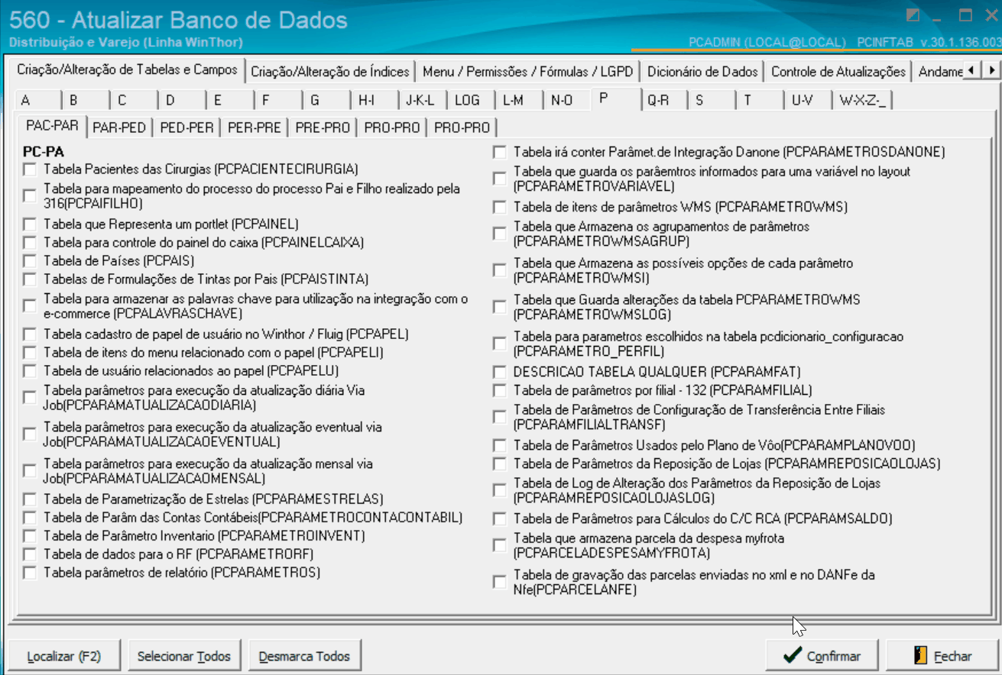Go to Controle de Atualizações tab
The width and height of the screenshot is (1002, 675).
point(838,72)
